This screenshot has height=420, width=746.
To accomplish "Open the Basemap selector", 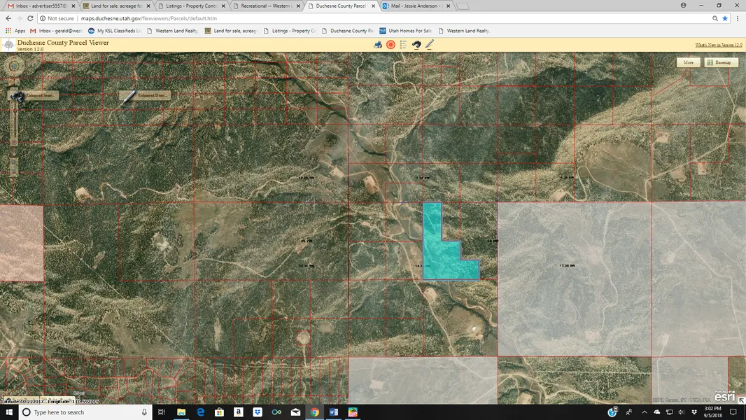I will (x=719, y=62).
